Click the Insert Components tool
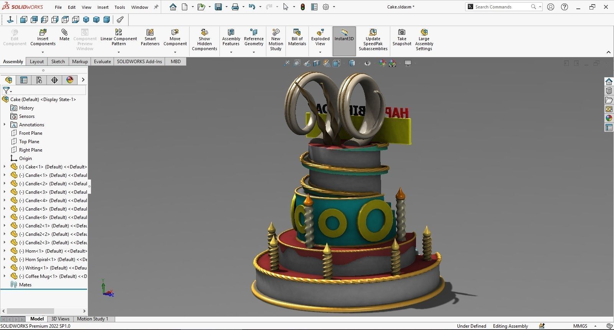This screenshot has width=614, height=330. [43, 37]
